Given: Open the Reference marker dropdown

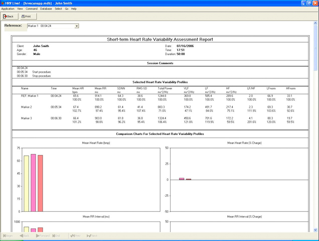Looking at the screenshot, I should click(76, 26).
